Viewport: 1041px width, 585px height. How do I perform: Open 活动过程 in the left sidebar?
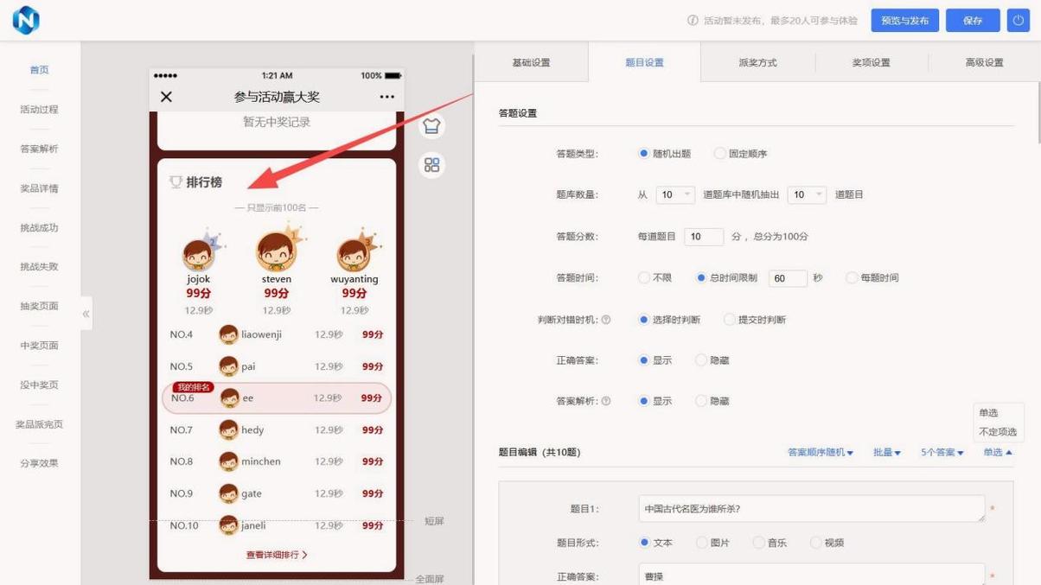(40, 110)
